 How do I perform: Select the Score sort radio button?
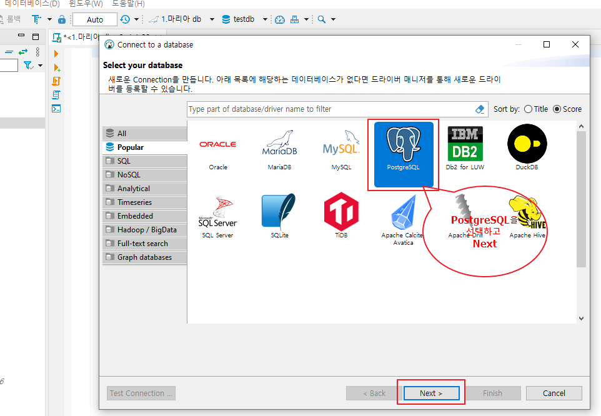pyautogui.click(x=557, y=109)
